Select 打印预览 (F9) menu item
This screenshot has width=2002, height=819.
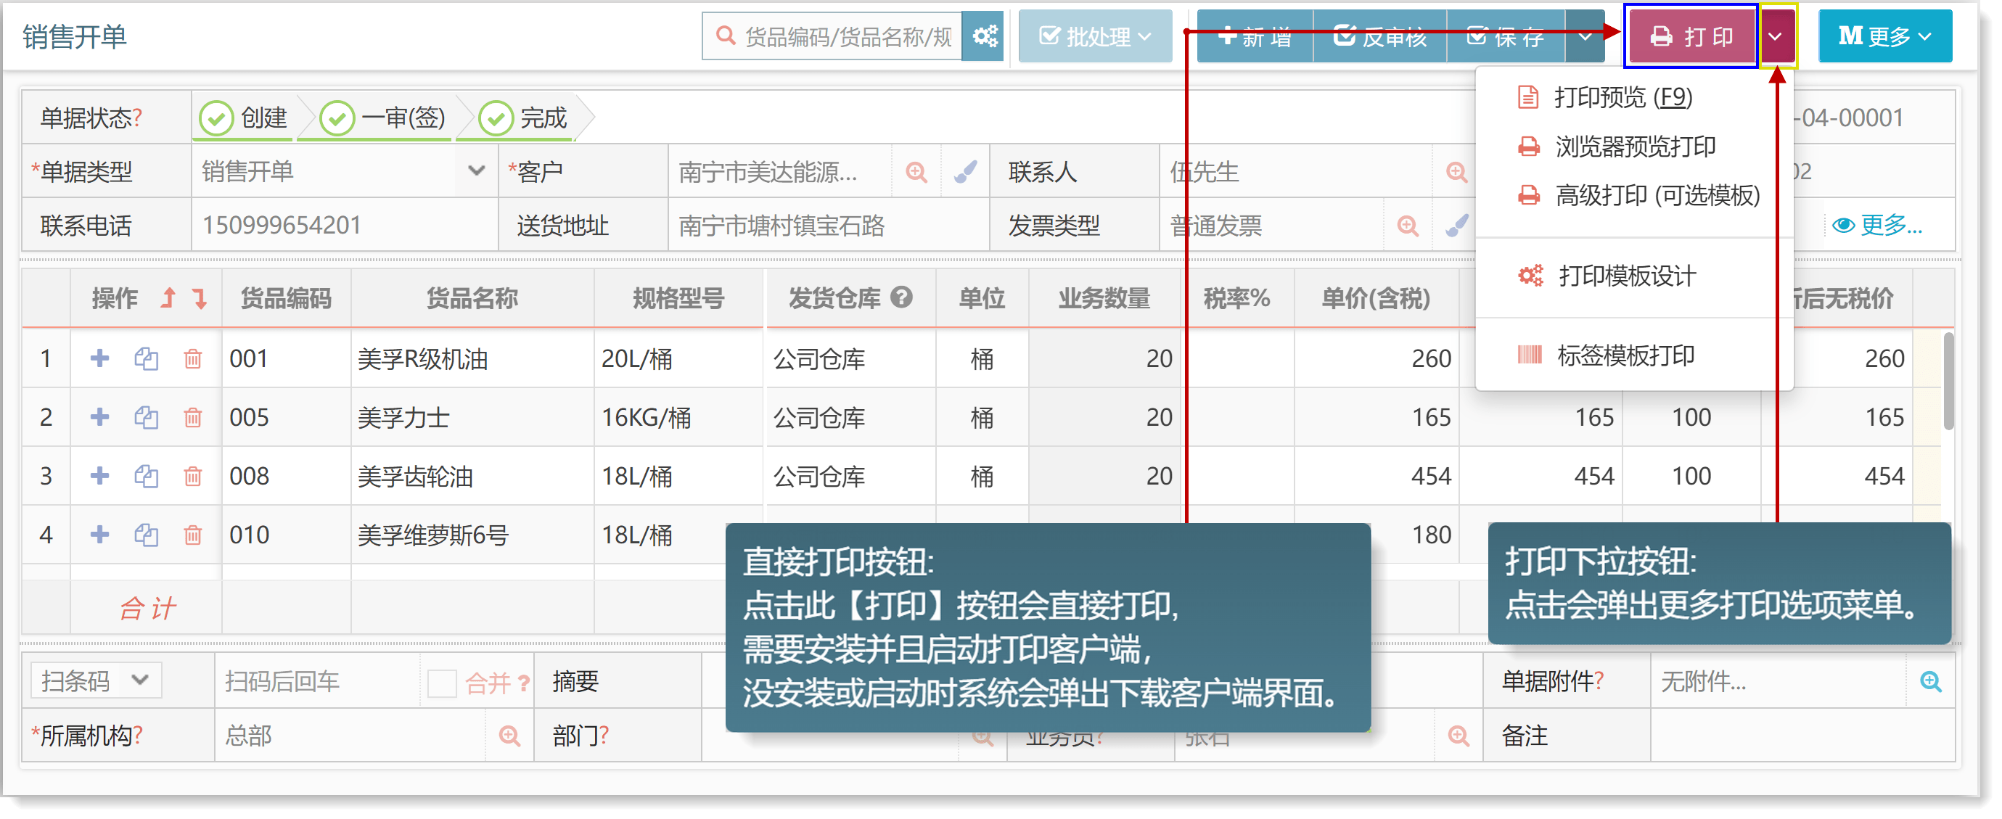tap(1622, 98)
